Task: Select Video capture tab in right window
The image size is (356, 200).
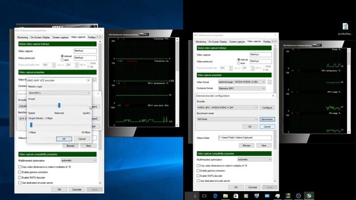Action: 254,41
